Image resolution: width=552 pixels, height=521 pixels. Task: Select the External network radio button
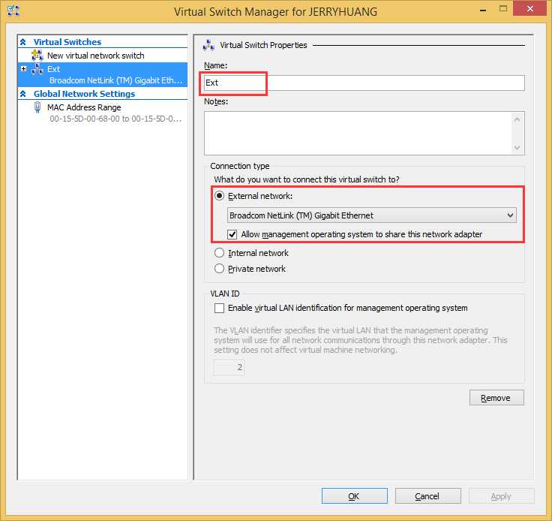(219, 196)
